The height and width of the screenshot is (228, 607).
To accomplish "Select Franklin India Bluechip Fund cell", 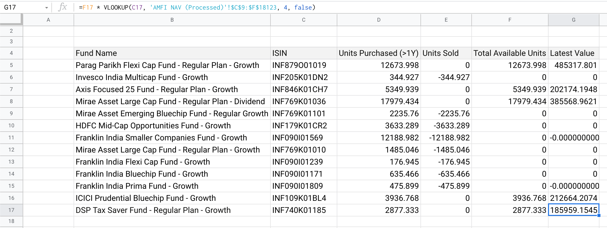I will tap(172, 174).
